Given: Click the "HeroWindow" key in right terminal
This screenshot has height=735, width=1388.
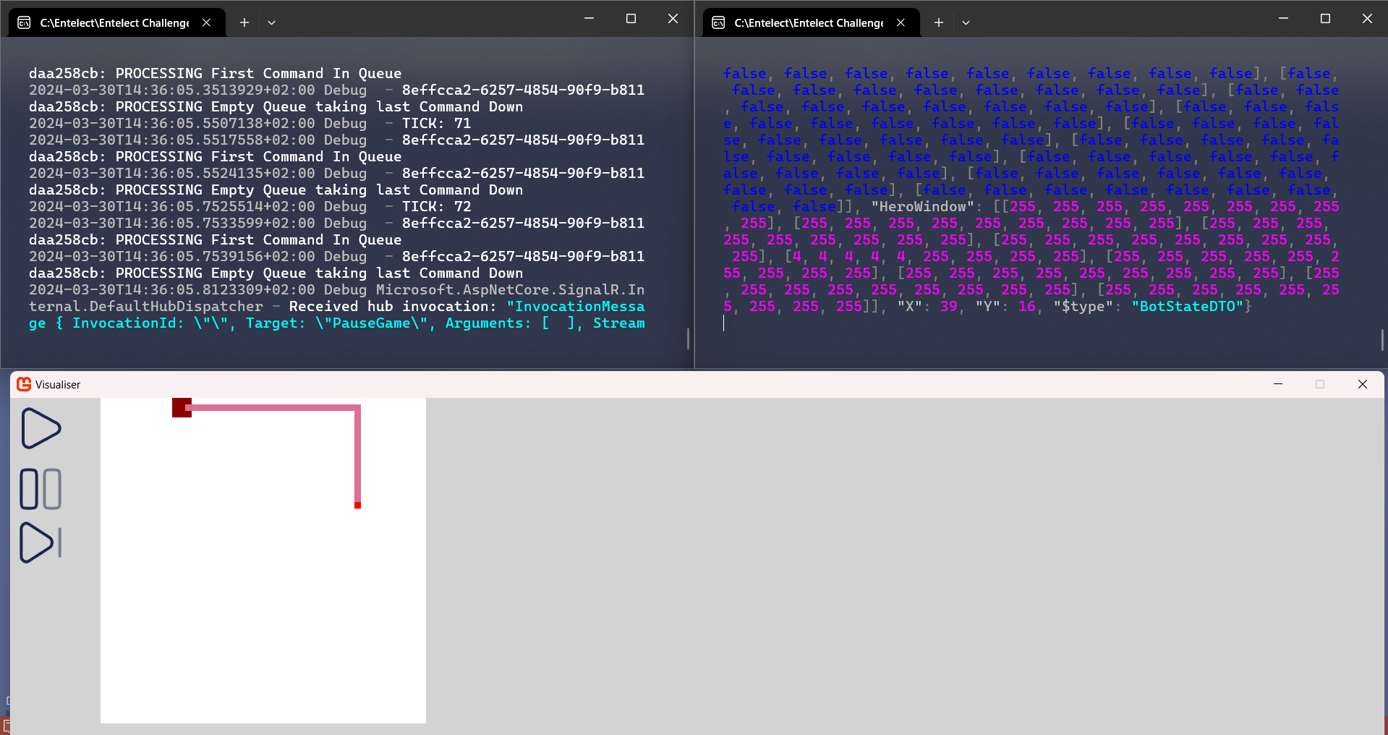Looking at the screenshot, I should click(922, 207).
